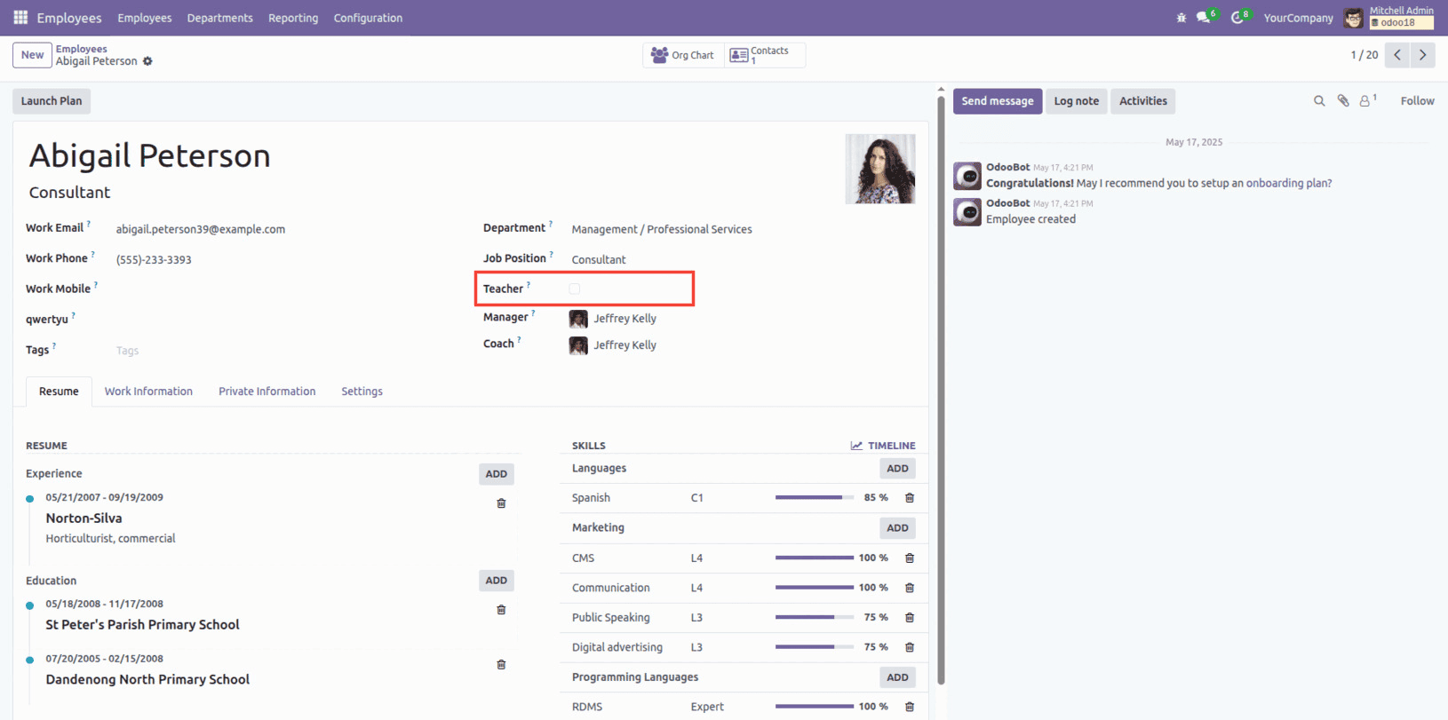
Task: Click Follow in chatter
Action: [1417, 101]
